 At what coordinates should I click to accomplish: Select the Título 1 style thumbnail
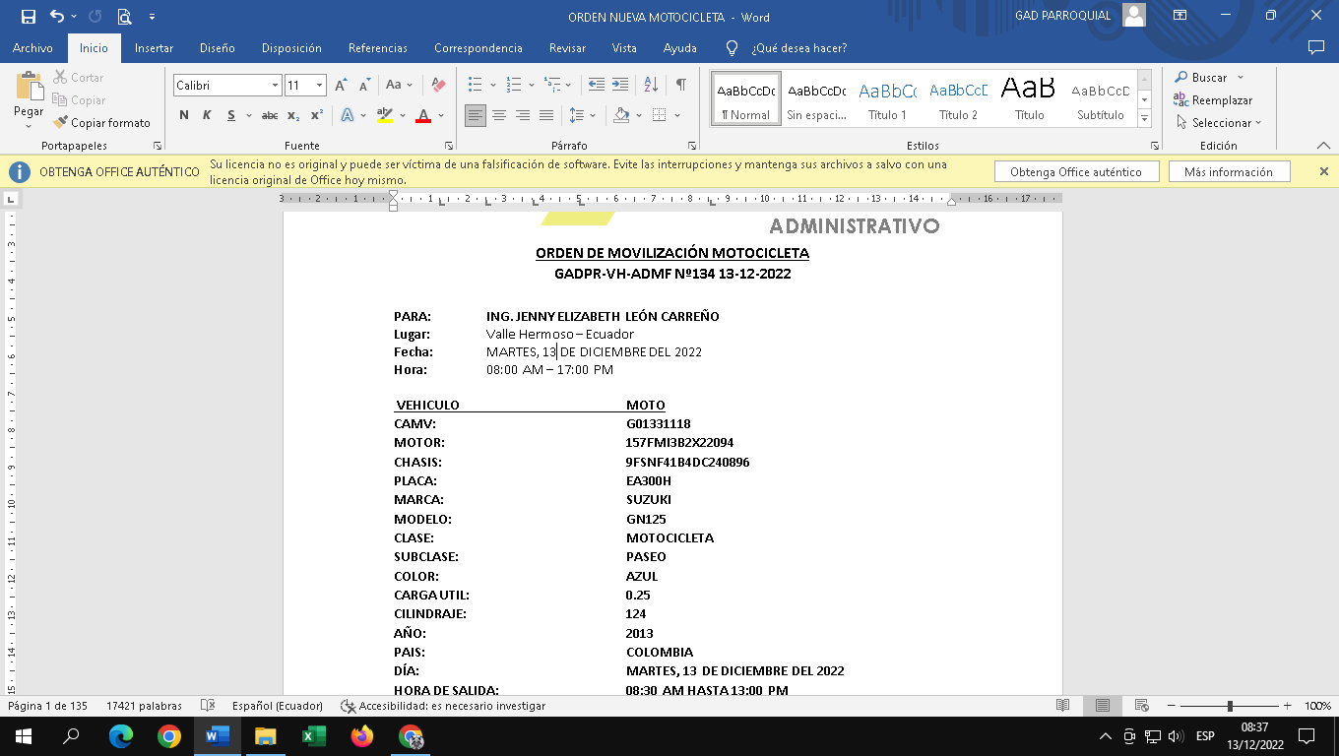pyautogui.click(x=887, y=99)
